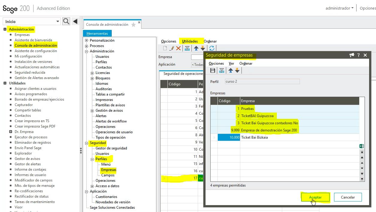Click the Aceptar button
376x212 pixels.
[315, 197]
